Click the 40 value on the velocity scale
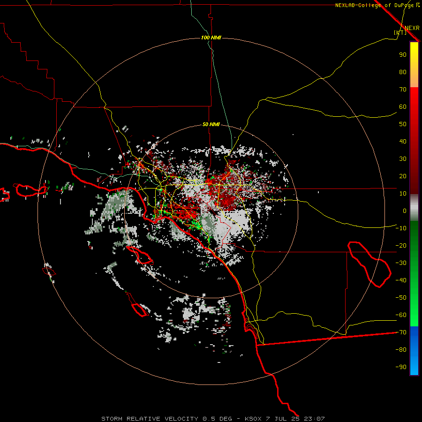 [403, 141]
